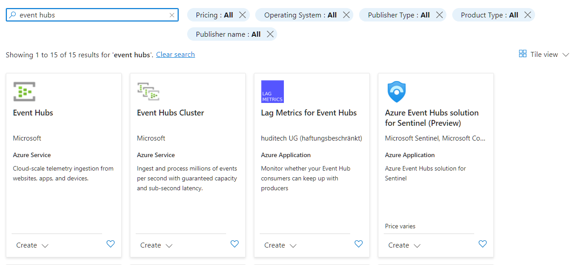Open the Product Type filter

tap(489, 15)
